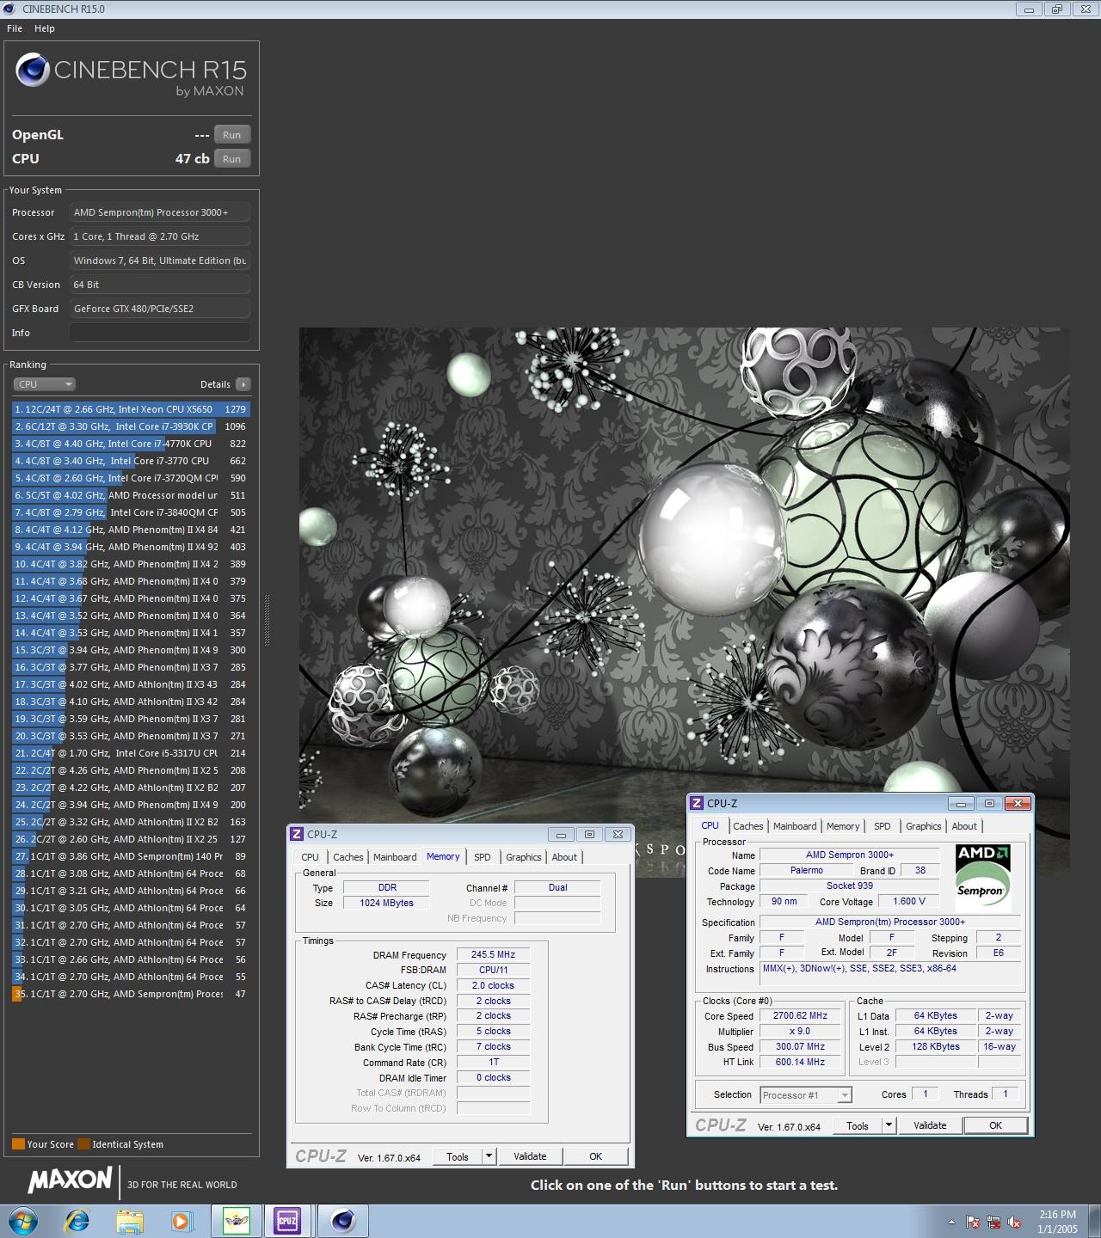Launch Internet Explorer from the taskbar

click(77, 1221)
